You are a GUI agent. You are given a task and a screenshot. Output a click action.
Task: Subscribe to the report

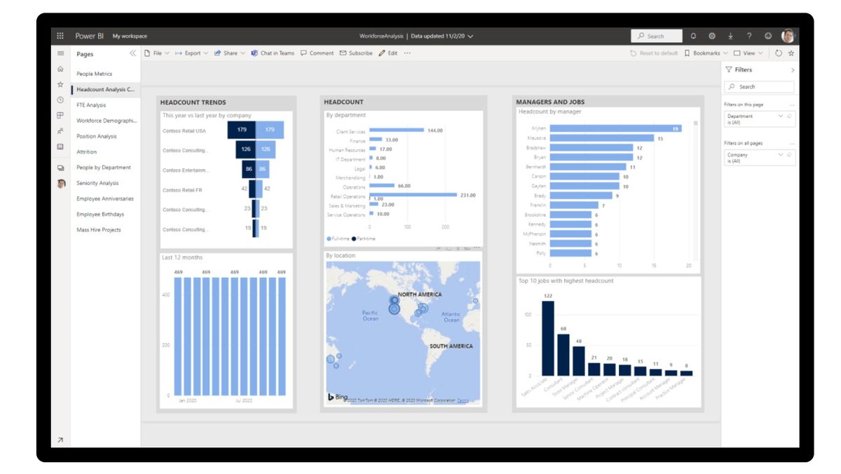(357, 53)
